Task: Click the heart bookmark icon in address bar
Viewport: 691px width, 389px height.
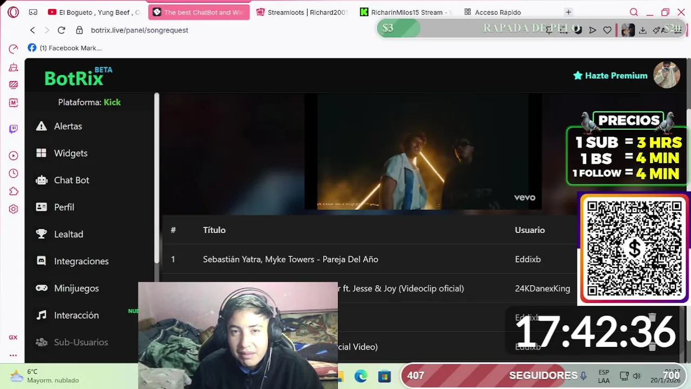Action: (607, 30)
